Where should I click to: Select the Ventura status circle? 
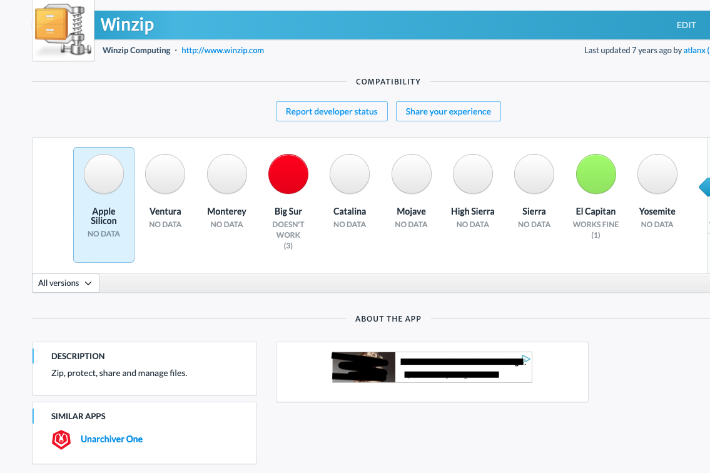165,174
